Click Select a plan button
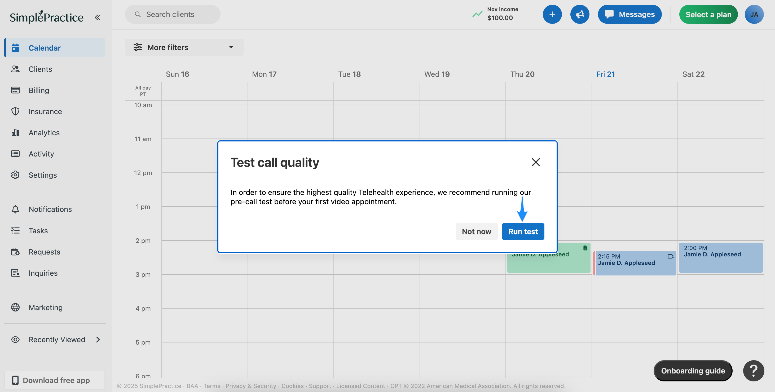Image resolution: width=775 pixels, height=392 pixels. click(708, 14)
